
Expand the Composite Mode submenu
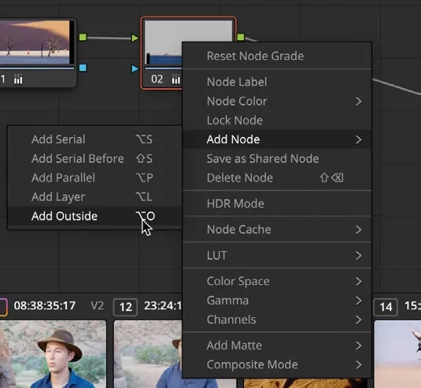[x=277, y=364]
